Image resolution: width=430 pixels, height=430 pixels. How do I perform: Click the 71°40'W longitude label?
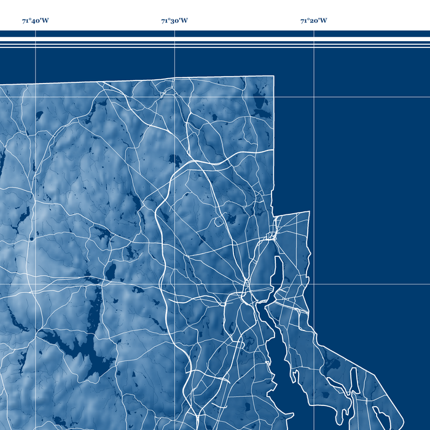(35, 21)
